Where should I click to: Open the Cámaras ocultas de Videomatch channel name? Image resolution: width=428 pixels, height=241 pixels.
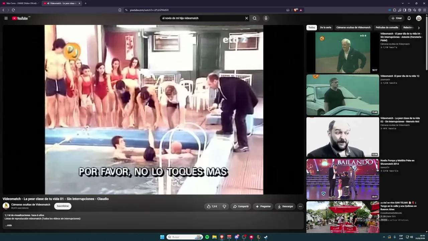point(31,205)
